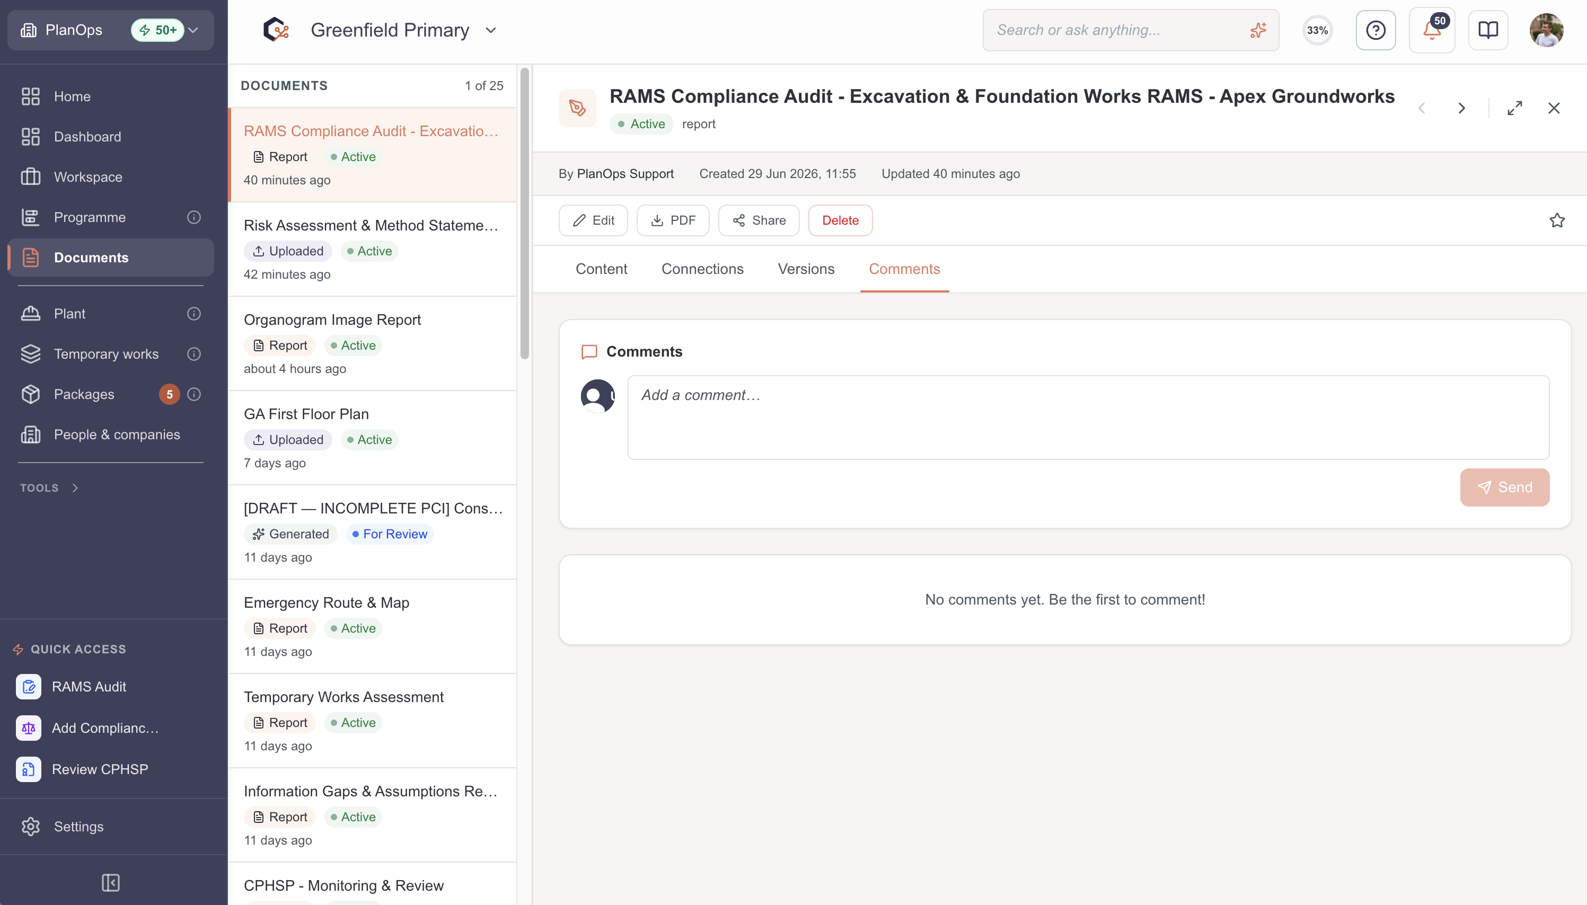Screen dimensions: 1587x905
Task: Click the Generated badge on DRAFT document
Action: point(291,534)
